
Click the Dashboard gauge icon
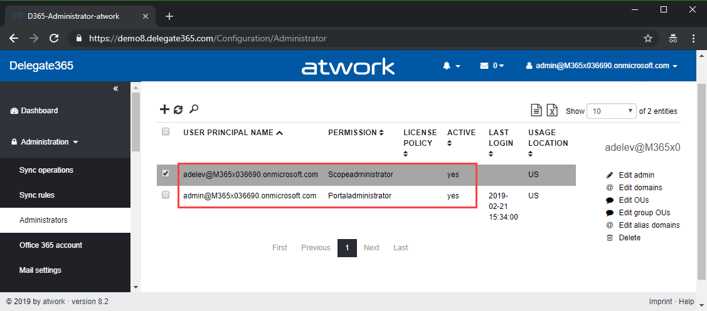click(x=14, y=111)
